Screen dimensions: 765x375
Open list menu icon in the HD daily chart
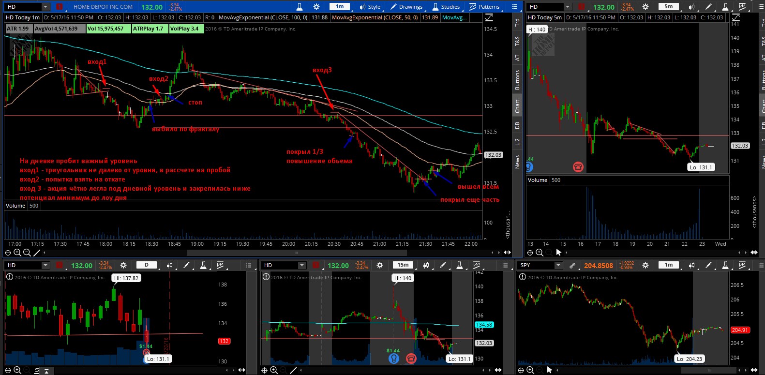[x=249, y=265]
